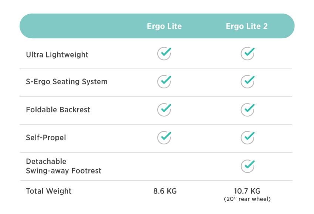
Task: Click Ergo Lite Ultra Lightweight checkmark
Action: pos(164,53)
